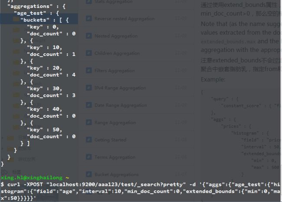Viewport: 282px width, 202px height.
Task: Click the note icon beside Getting Started
Action: (x=89, y=140)
